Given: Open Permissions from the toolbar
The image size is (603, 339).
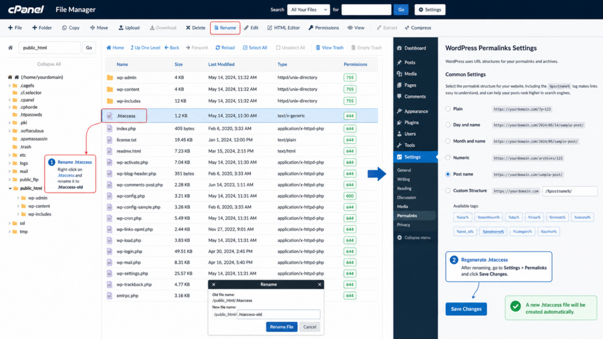Looking at the screenshot, I should (x=323, y=28).
